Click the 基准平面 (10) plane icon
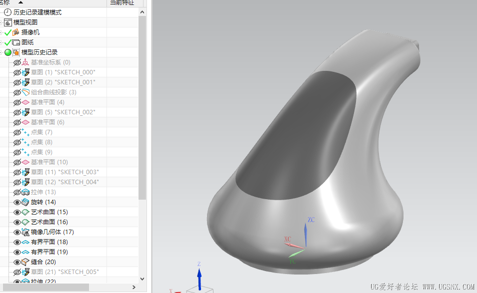Viewport: 477px width, 293px height. coord(25,162)
